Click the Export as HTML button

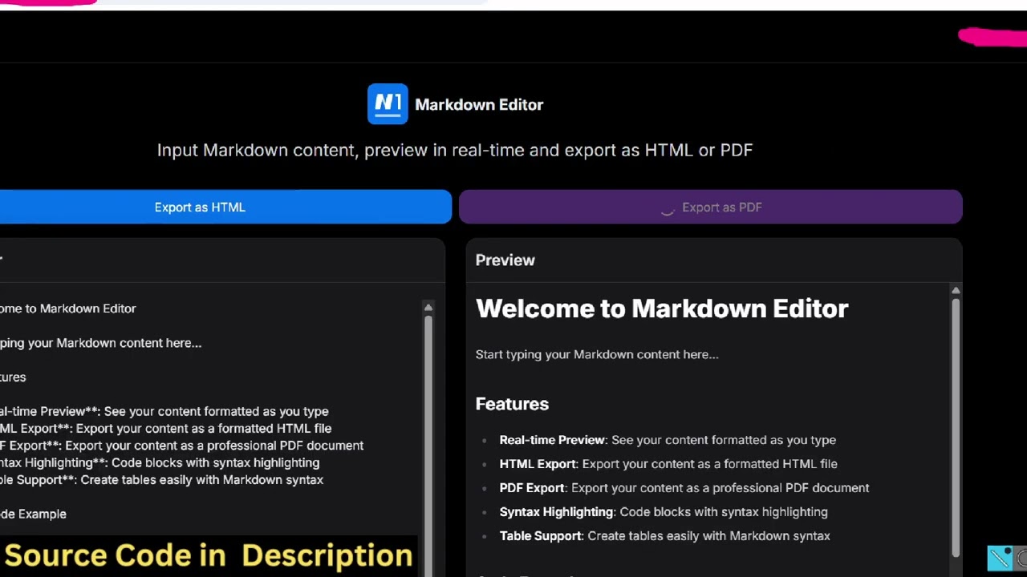click(225, 207)
